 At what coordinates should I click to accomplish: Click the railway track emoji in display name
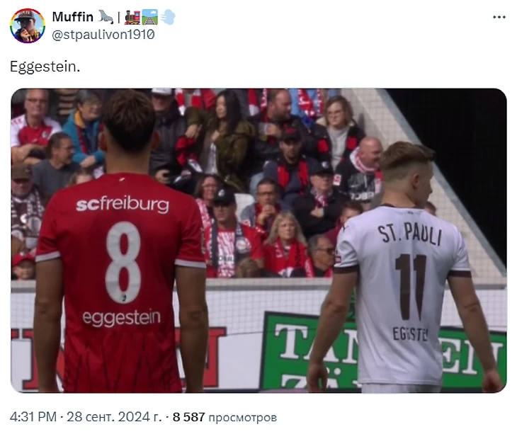tap(149, 17)
